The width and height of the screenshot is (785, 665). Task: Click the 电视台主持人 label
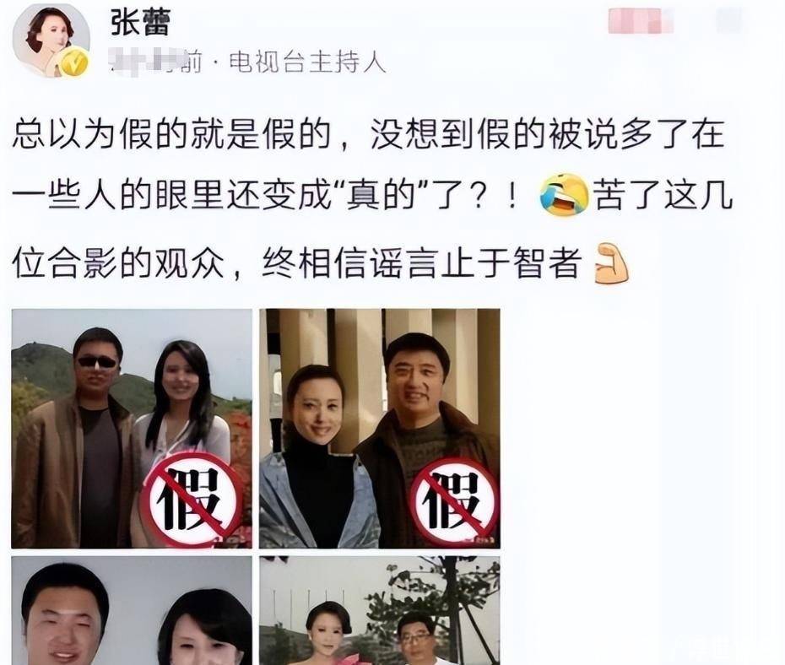click(x=308, y=62)
